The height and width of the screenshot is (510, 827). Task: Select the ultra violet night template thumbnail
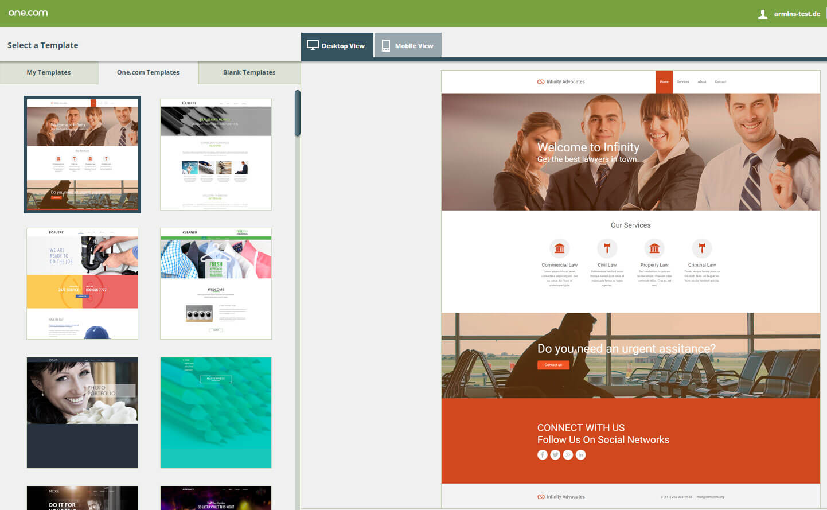tap(216, 498)
